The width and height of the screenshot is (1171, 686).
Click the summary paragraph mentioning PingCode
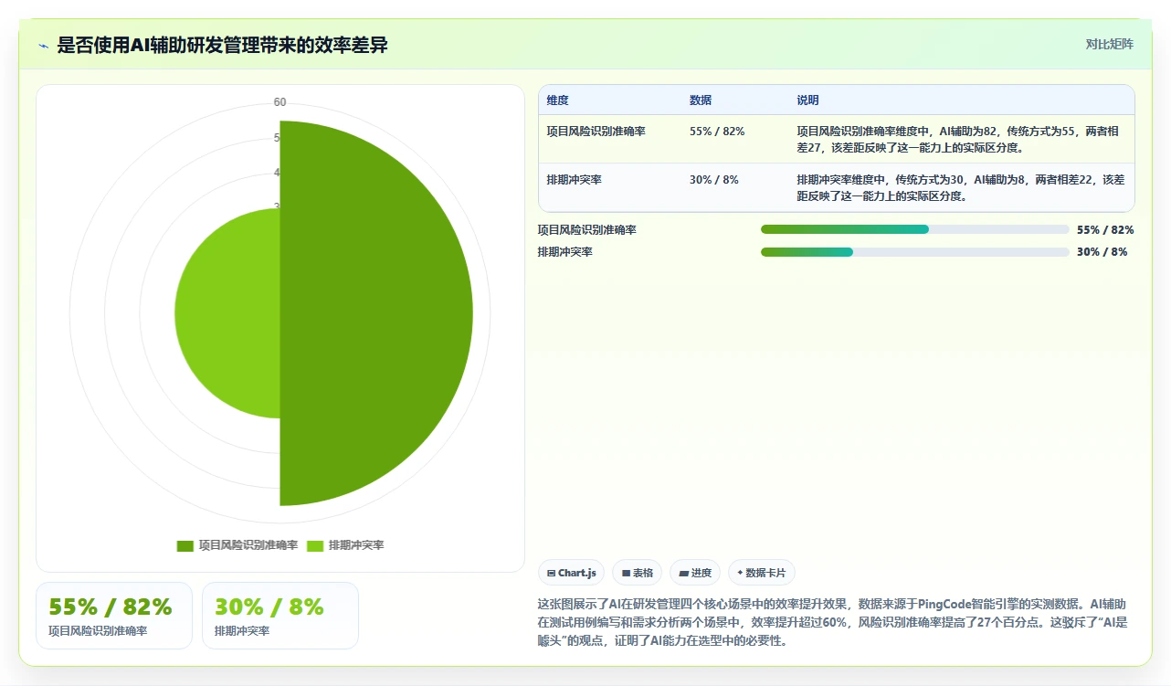835,622
